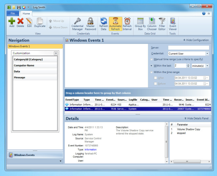Viewport: 217px width, 176px height.
Task: Click the help question mark icon
Action: [x=204, y=13]
